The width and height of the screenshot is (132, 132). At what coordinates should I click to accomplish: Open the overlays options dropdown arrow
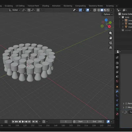point(91,10)
